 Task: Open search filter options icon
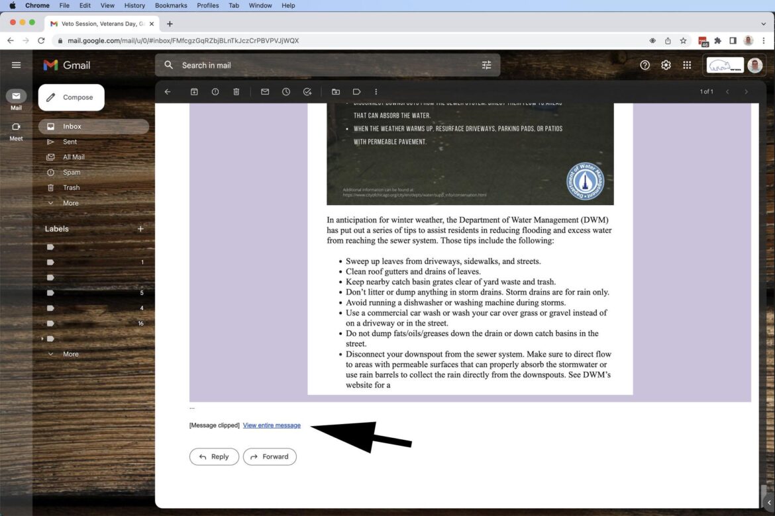[486, 65]
